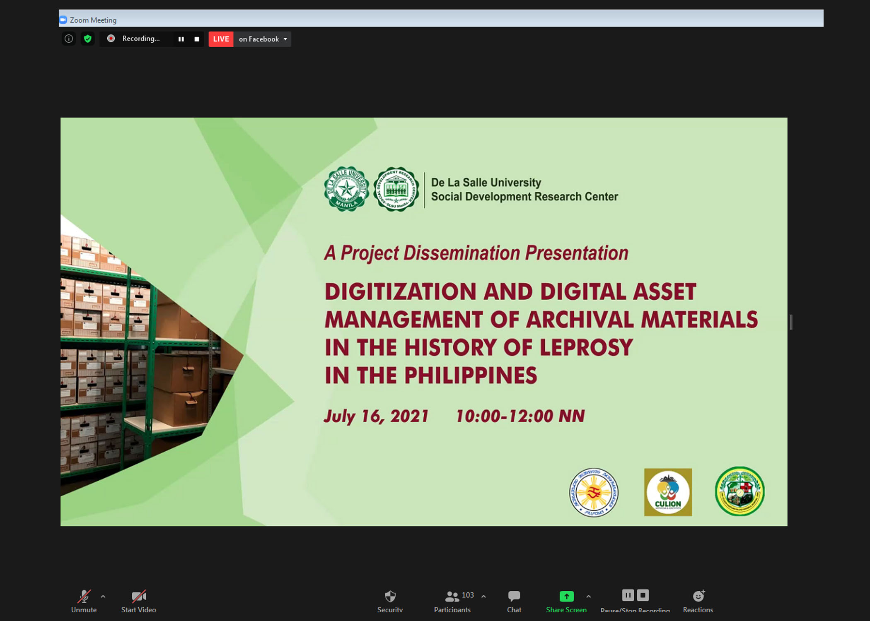Click the shared presentation slide
The image size is (870, 621).
[x=423, y=322]
